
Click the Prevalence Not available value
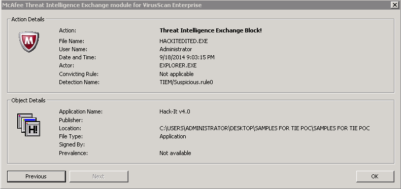[x=175, y=153]
